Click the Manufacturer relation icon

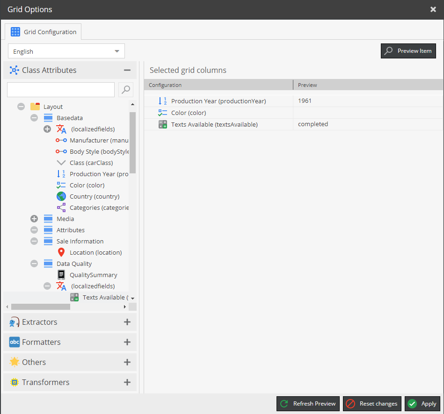click(61, 140)
